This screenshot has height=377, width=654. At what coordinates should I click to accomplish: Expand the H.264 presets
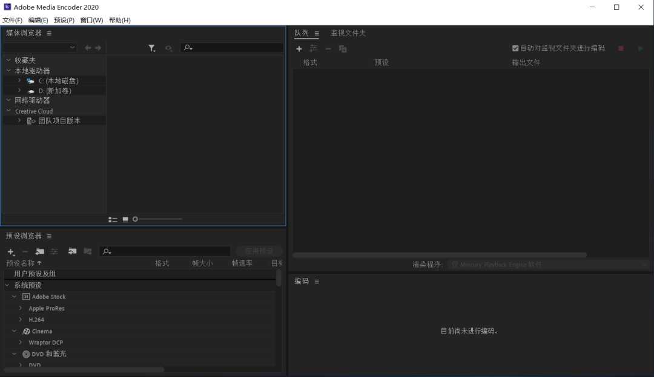tap(21, 319)
